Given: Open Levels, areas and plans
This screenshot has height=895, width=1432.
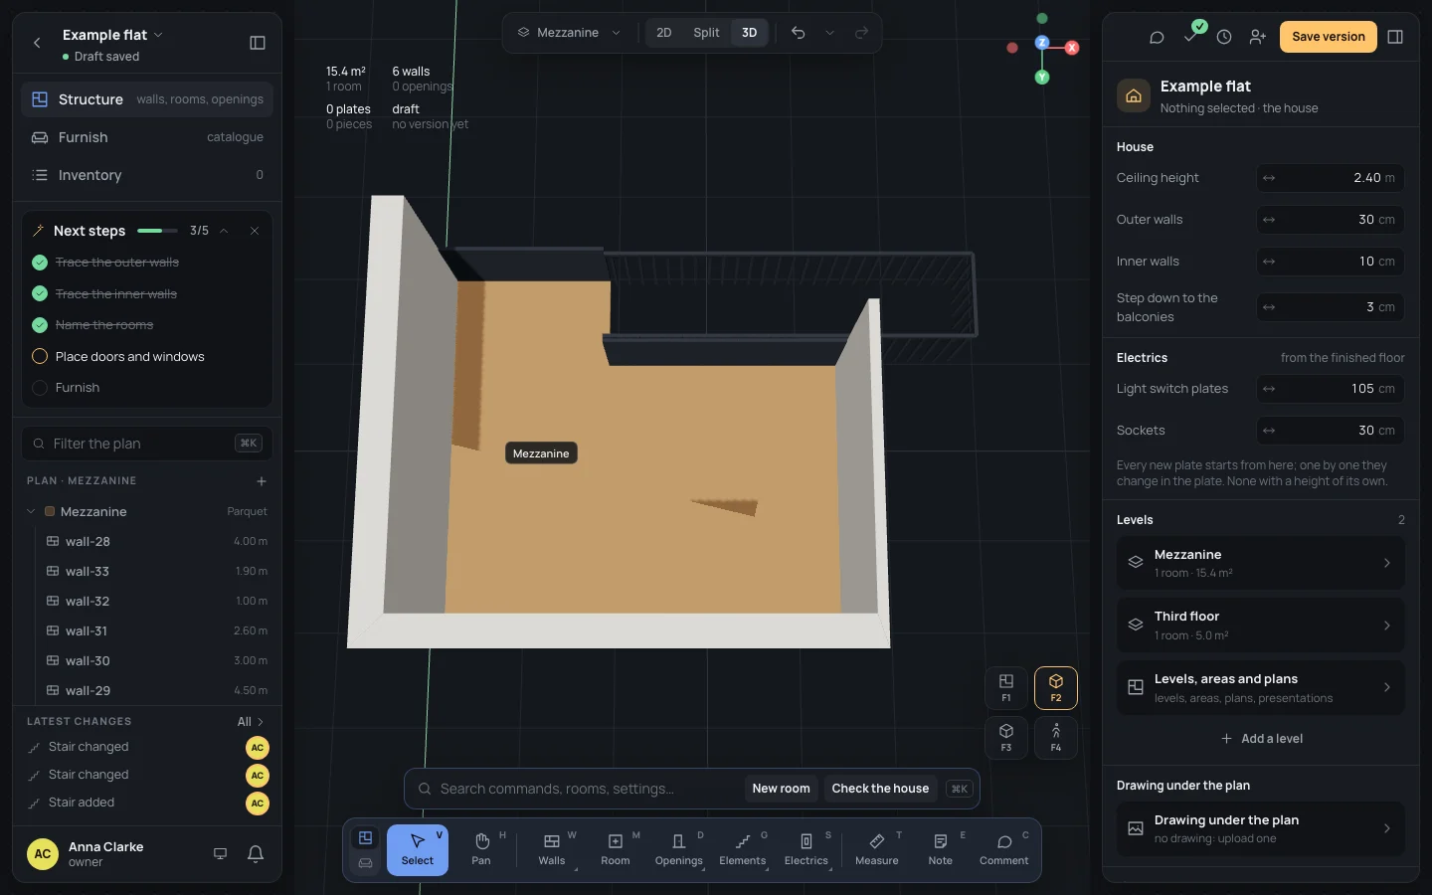Looking at the screenshot, I should pyautogui.click(x=1260, y=687).
